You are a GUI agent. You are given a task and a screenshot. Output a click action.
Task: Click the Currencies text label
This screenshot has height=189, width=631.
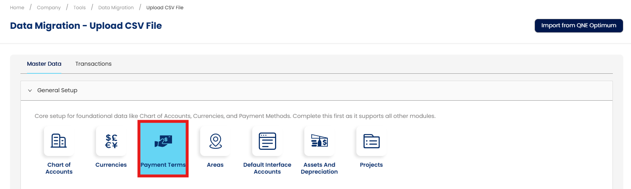point(111,165)
